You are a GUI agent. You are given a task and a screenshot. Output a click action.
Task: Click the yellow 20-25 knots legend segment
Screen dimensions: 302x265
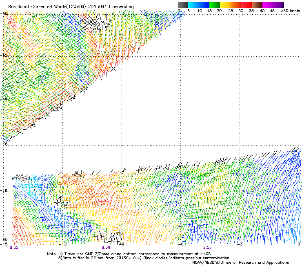click(x=225, y=5)
